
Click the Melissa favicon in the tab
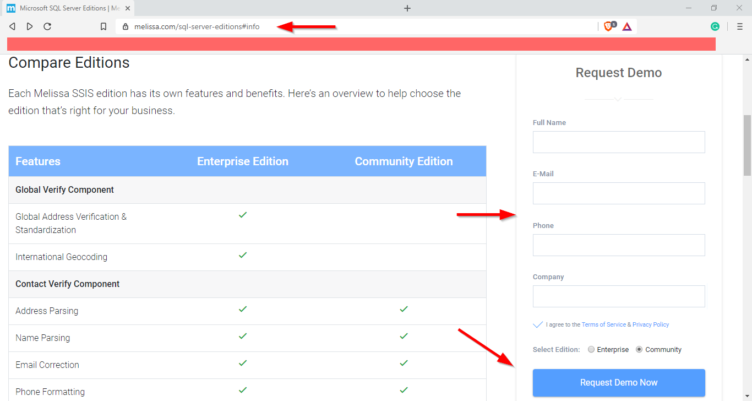(x=11, y=8)
